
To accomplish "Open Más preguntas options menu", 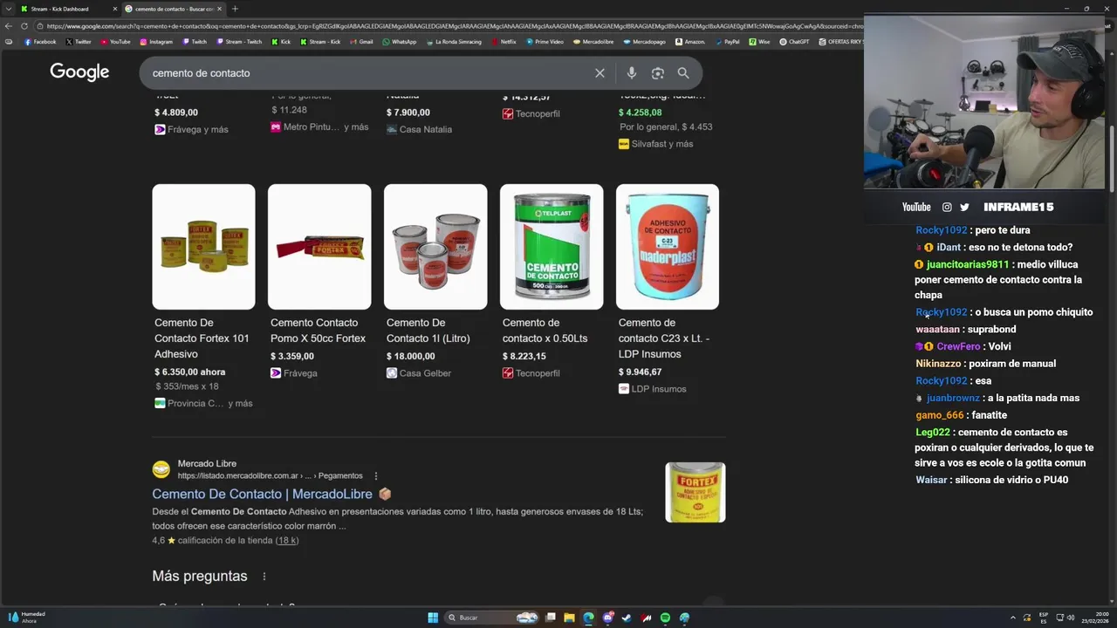I will point(264,577).
